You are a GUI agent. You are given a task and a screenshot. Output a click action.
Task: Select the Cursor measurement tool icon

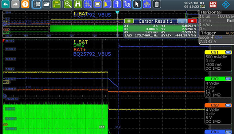(x=88, y=4)
